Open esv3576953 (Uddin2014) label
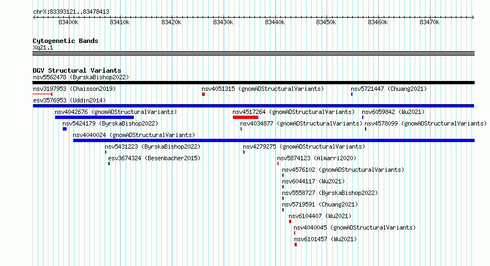The width and height of the screenshot is (490, 266). click(x=69, y=100)
